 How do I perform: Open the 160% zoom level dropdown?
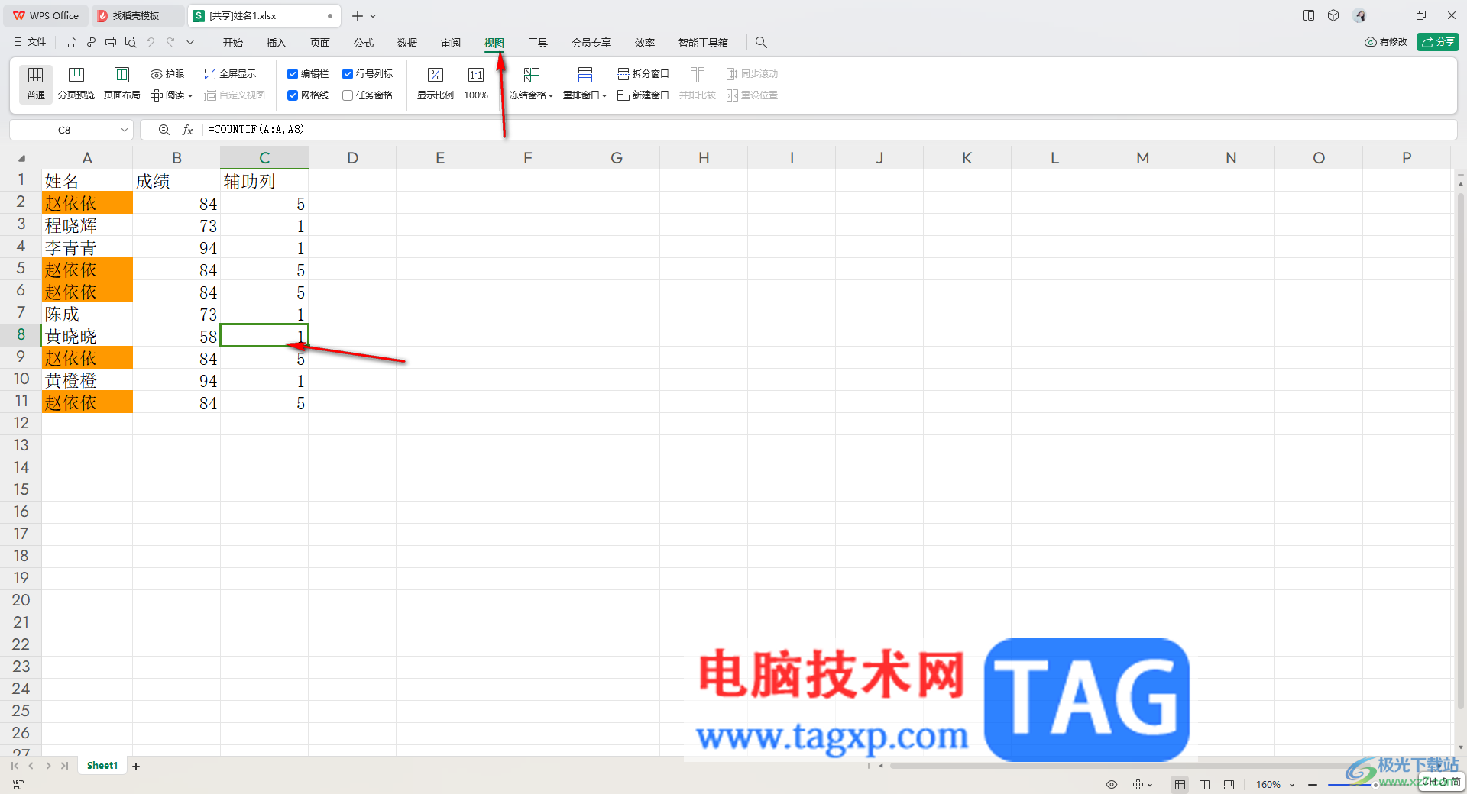[1292, 785]
